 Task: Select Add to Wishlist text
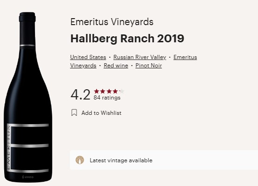click(x=101, y=113)
